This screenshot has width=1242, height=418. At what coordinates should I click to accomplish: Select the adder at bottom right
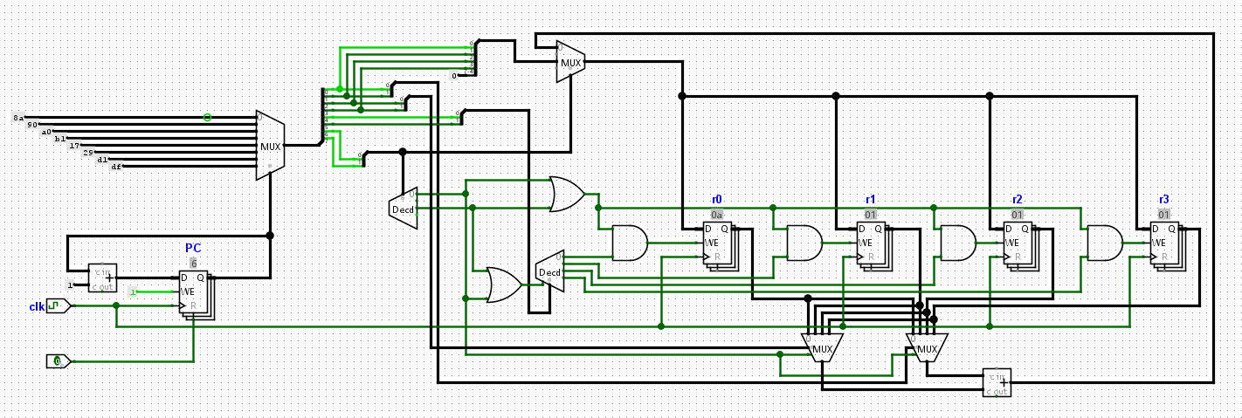pyautogui.click(x=997, y=382)
